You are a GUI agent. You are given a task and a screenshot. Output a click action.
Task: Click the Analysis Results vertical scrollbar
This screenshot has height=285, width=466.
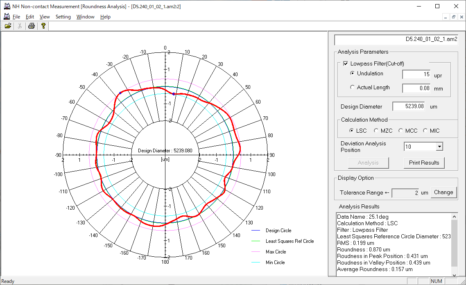click(x=454, y=245)
